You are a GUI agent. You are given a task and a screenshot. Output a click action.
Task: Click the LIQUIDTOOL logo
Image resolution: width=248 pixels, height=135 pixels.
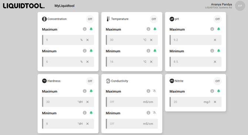(x=24, y=6)
